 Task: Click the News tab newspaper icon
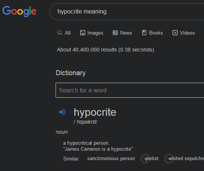[x=115, y=33]
